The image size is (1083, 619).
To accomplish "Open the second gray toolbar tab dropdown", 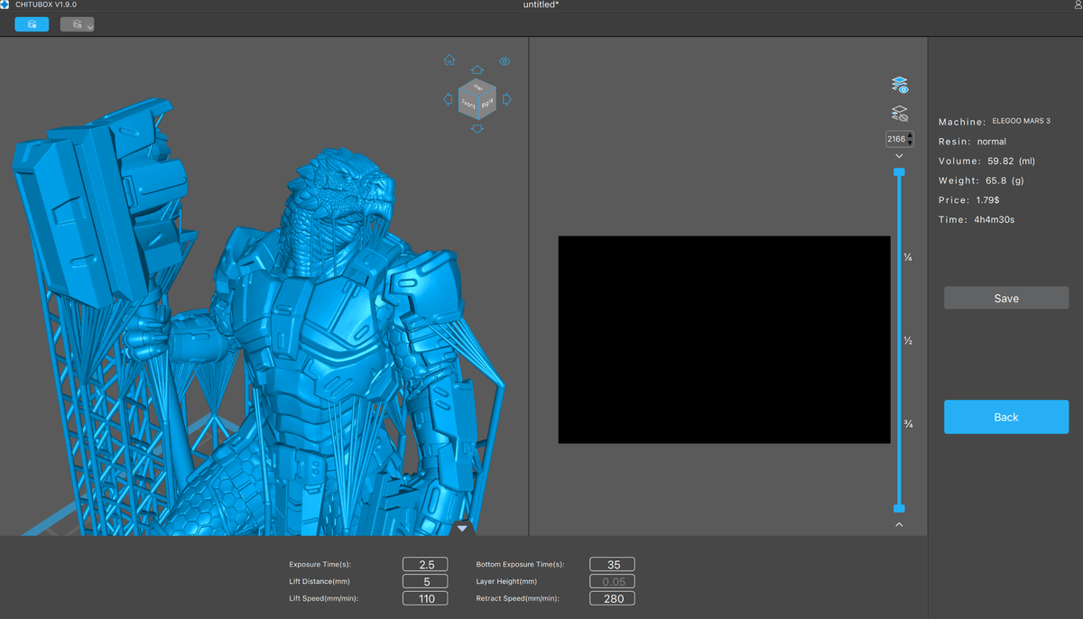I will point(78,24).
